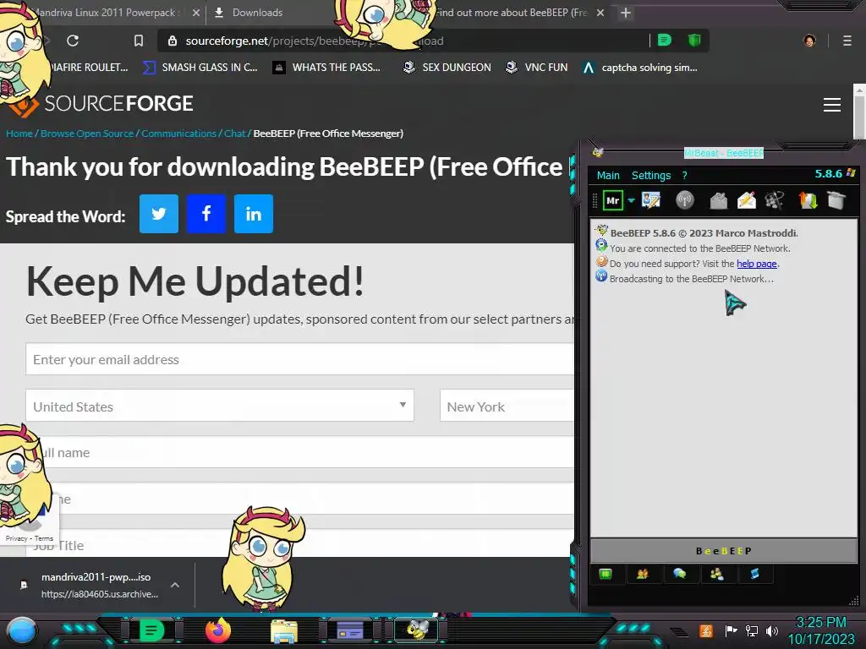This screenshot has width=866, height=649.
Task: Open Communications breadcrumb link
Action: click(179, 134)
